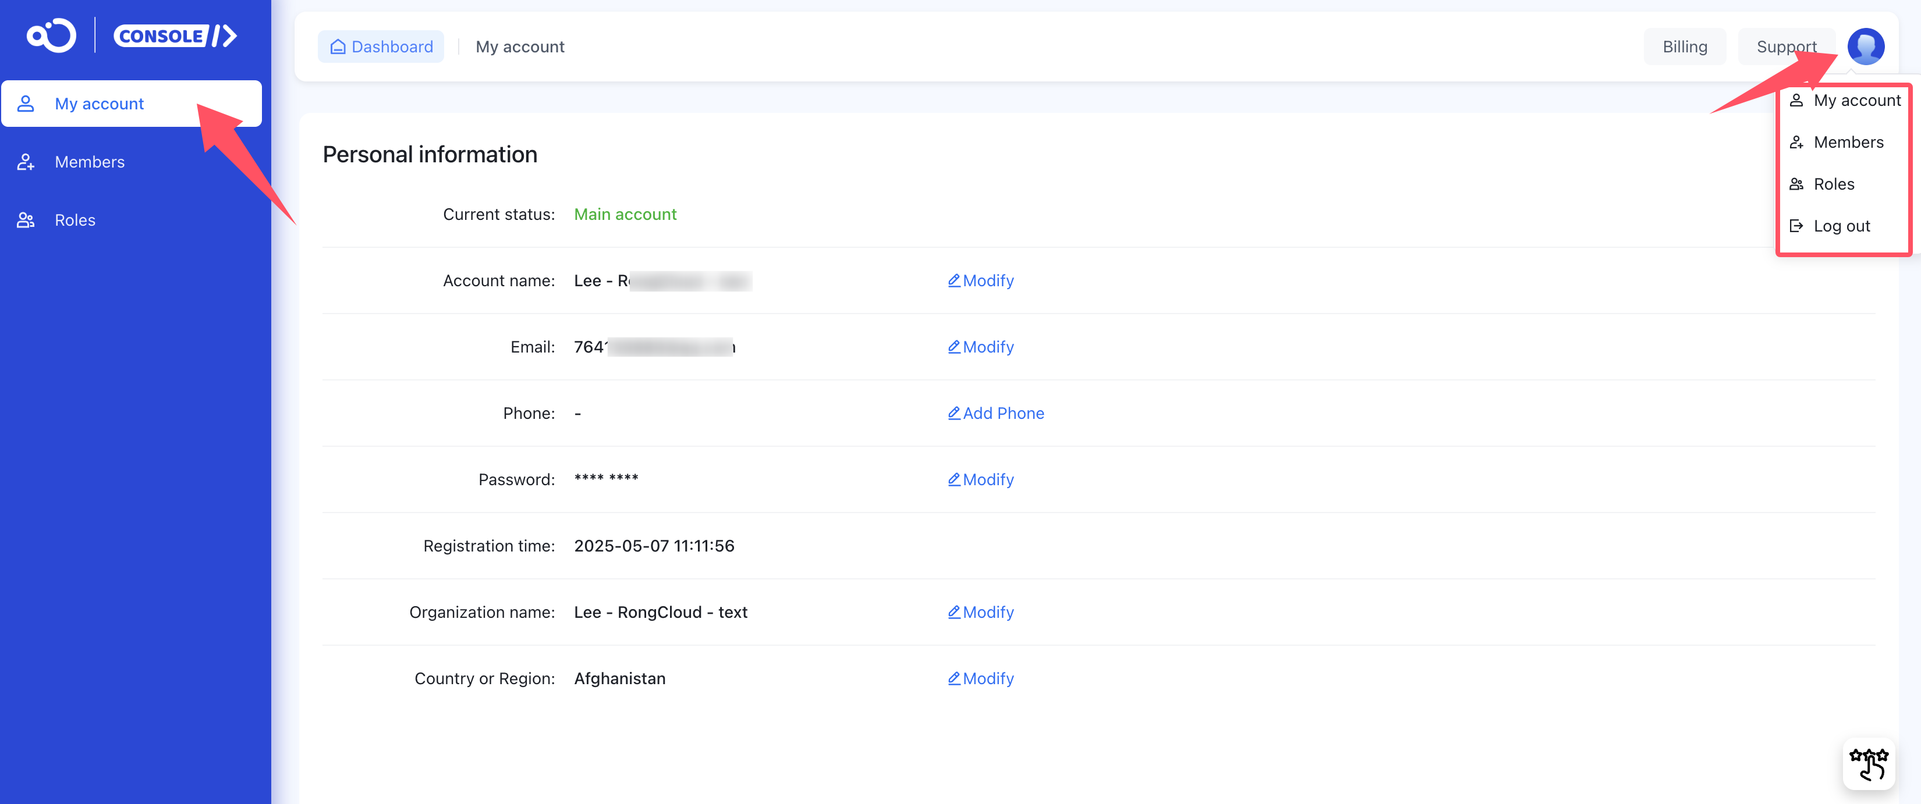The image size is (1921, 804).
Task: Choose Roles from the avatar dropdown
Action: tap(1833, 184)
